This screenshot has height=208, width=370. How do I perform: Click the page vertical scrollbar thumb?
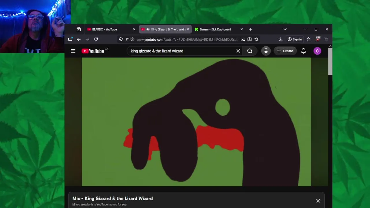pos(330,62)
